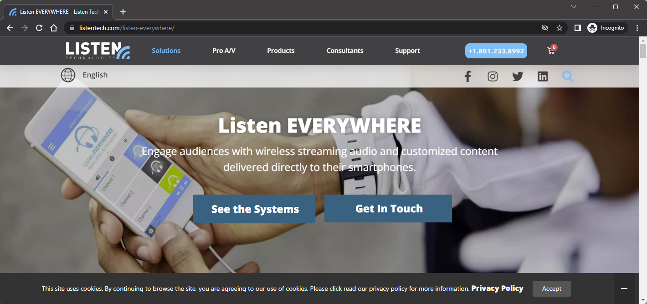
Task: Open the Chrome three-dot menu
Action: [637, 28]
